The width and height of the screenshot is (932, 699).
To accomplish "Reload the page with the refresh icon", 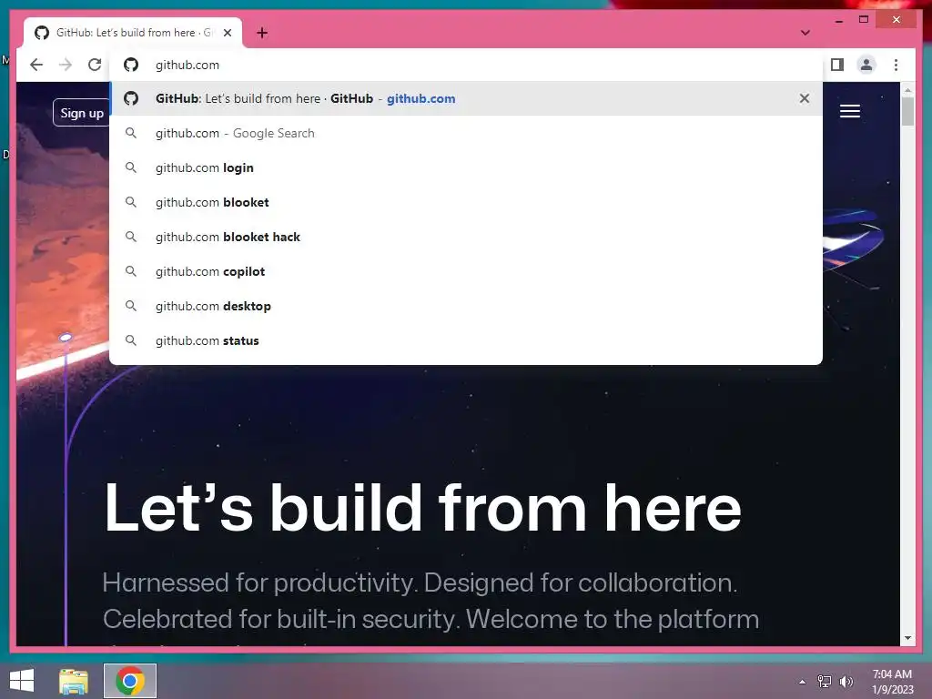I will pos(95,65).
